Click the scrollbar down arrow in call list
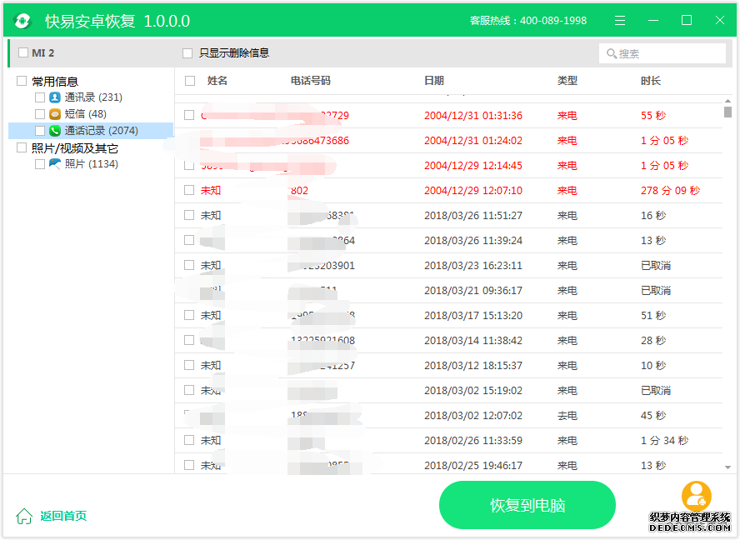Viewport: 740px width, 540px height. coord(727,467)
